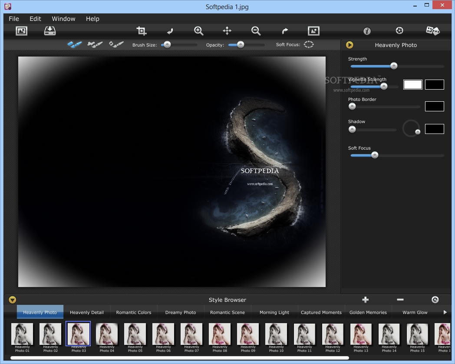Screen dimensions: 455x364
Task: Click the white vignette color swatch
Action: [412, 85]
